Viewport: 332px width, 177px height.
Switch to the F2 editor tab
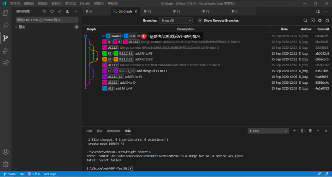coord(184,11)
